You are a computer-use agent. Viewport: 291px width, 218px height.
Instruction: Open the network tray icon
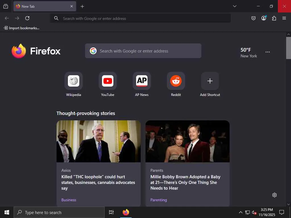point(248,212)
